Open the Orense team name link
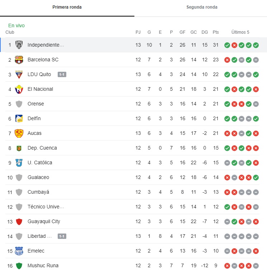This screenshot has height=278, width=267. coord(35,104)
